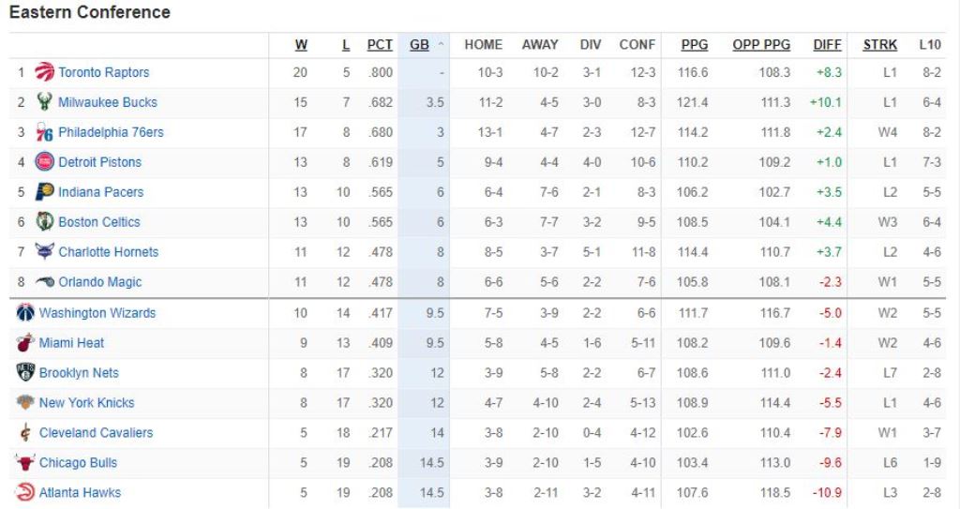Screen dimensions: 960x509
Task: Click the Boston Celtics logo icon
Action: pyautogui.click(x=44, y=222)
